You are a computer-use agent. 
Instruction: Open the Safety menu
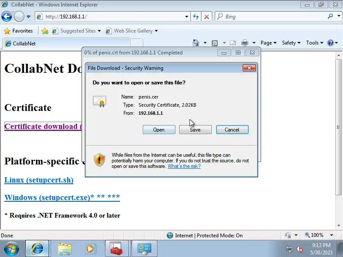point(291,43)
